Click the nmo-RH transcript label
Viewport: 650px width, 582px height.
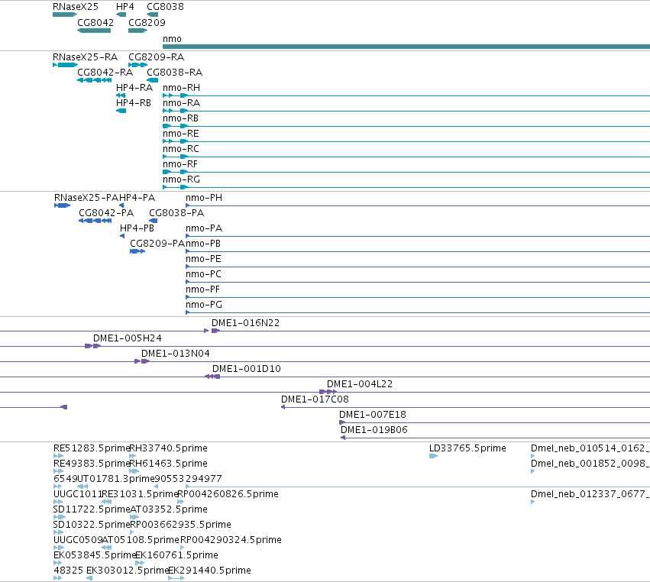point(182,88)
